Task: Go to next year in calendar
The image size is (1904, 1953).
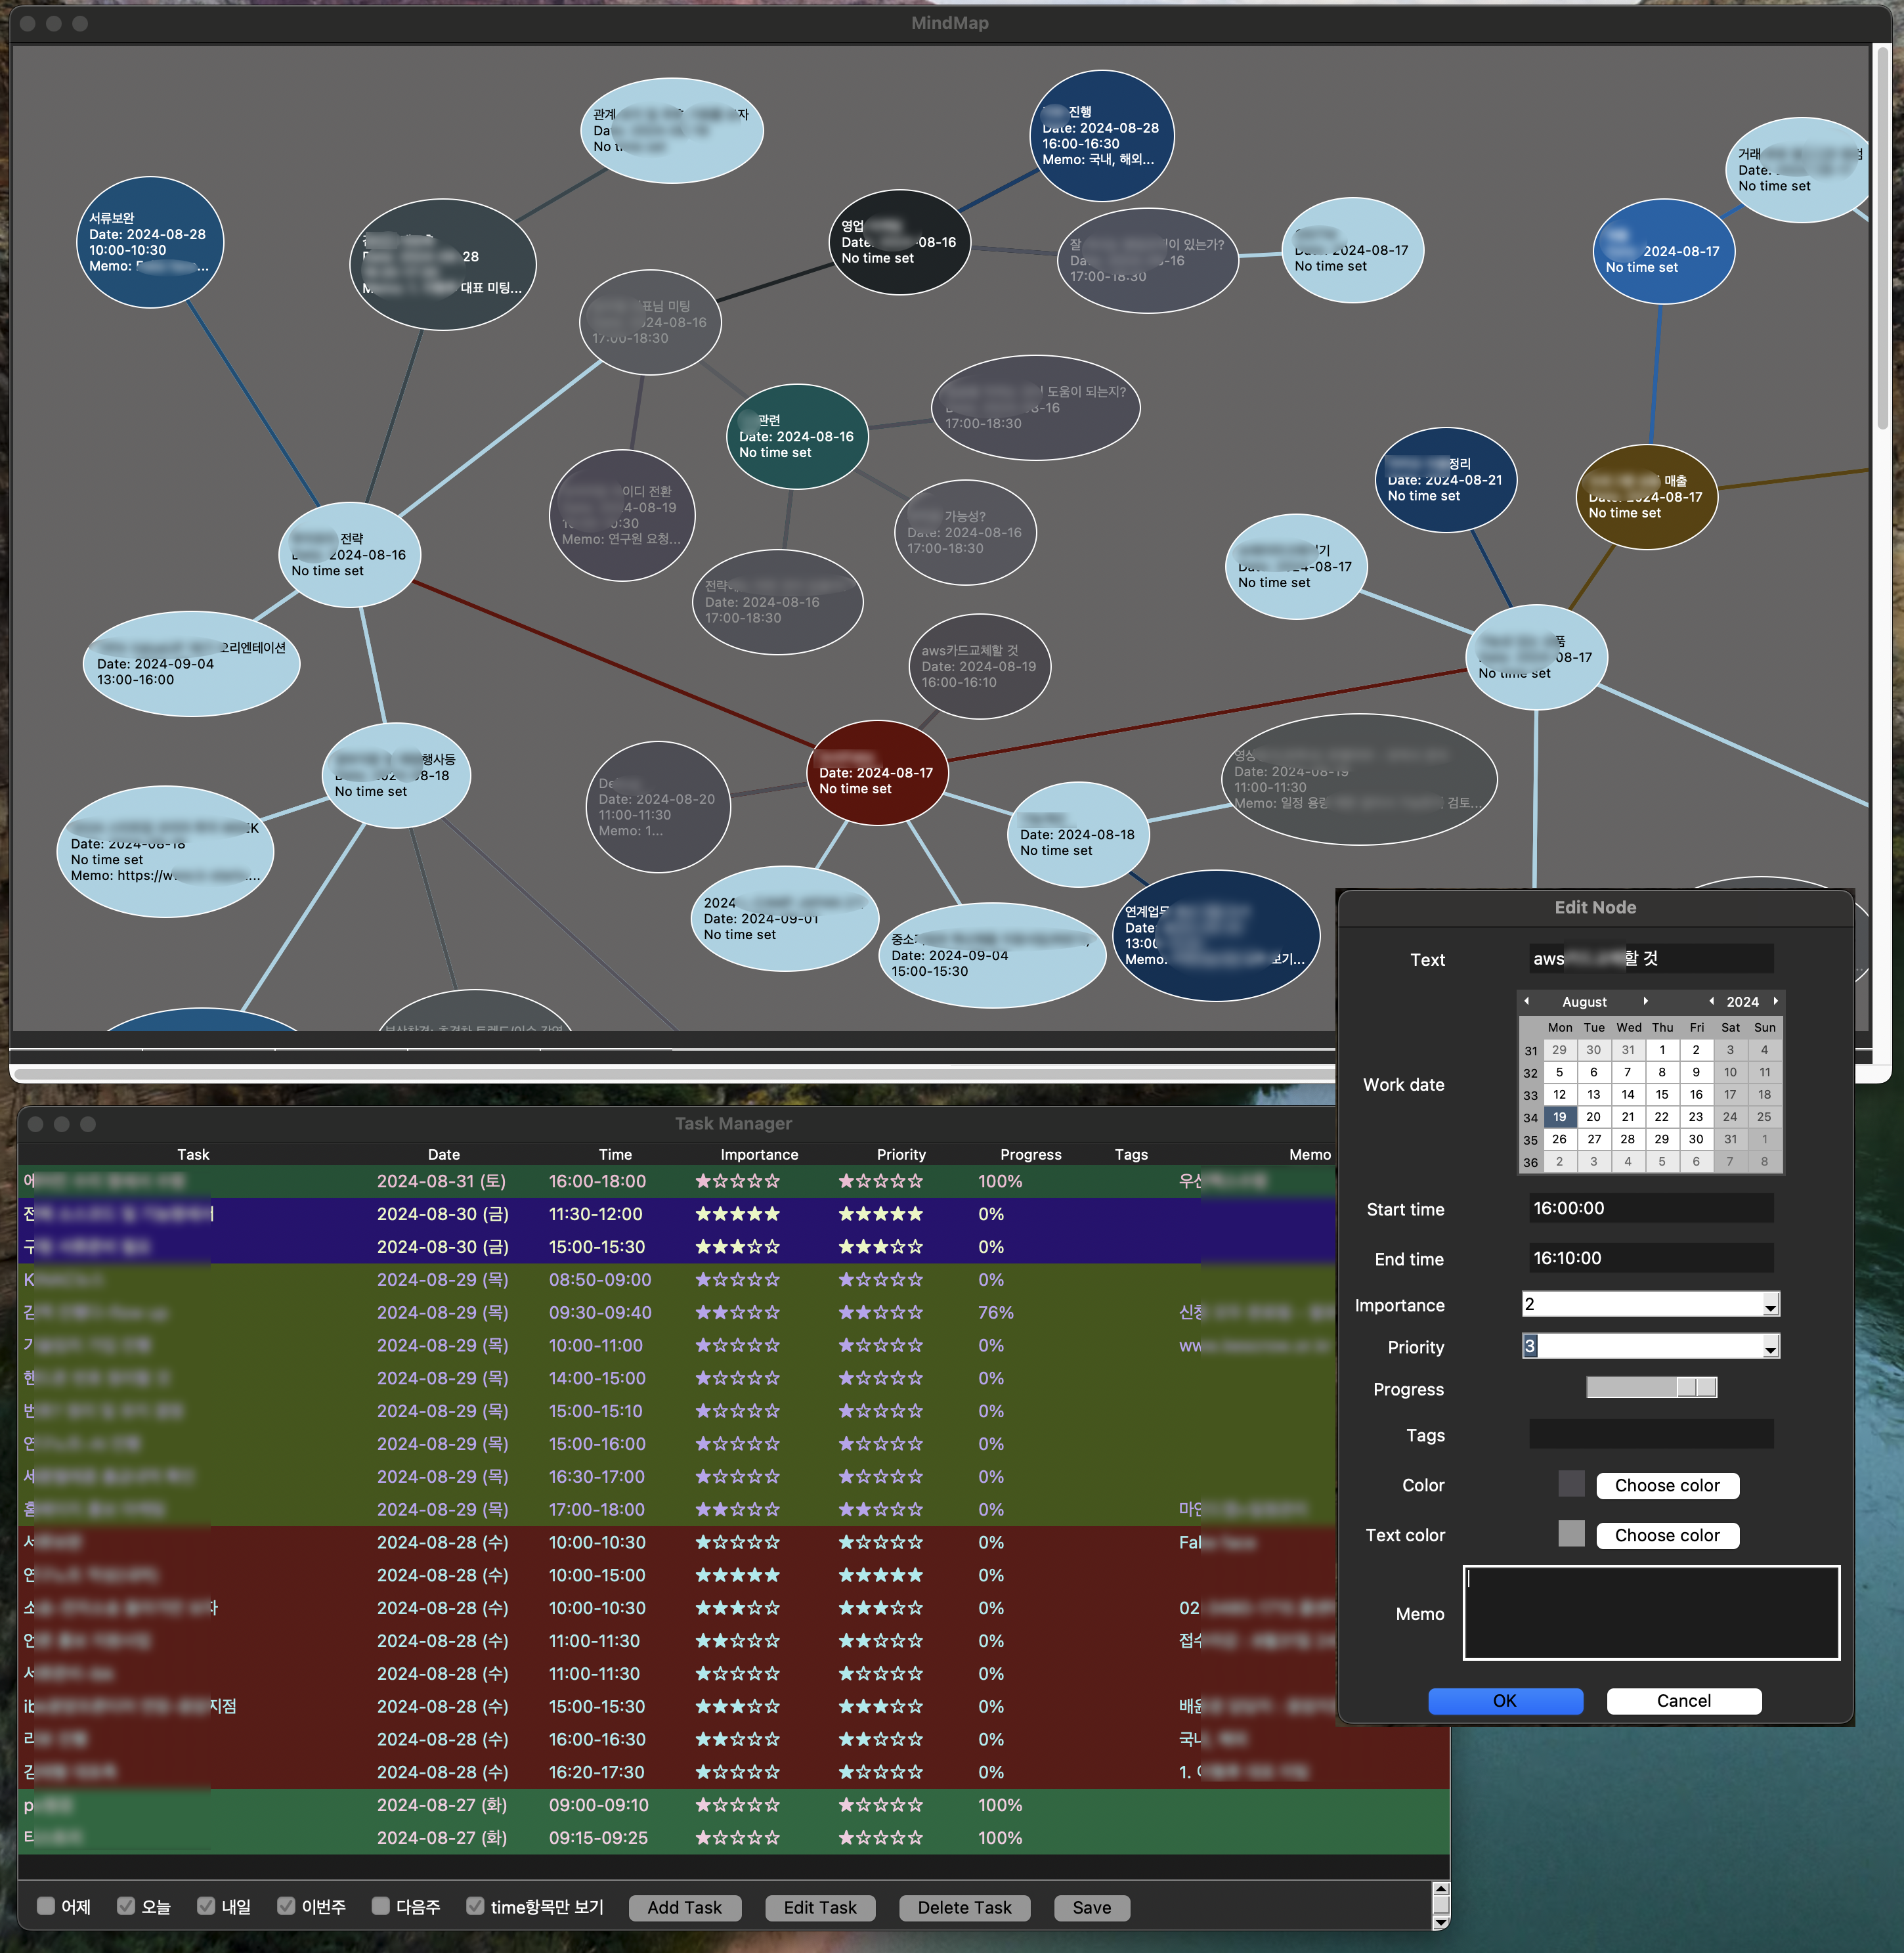Action: [x=1775, y=1001]
